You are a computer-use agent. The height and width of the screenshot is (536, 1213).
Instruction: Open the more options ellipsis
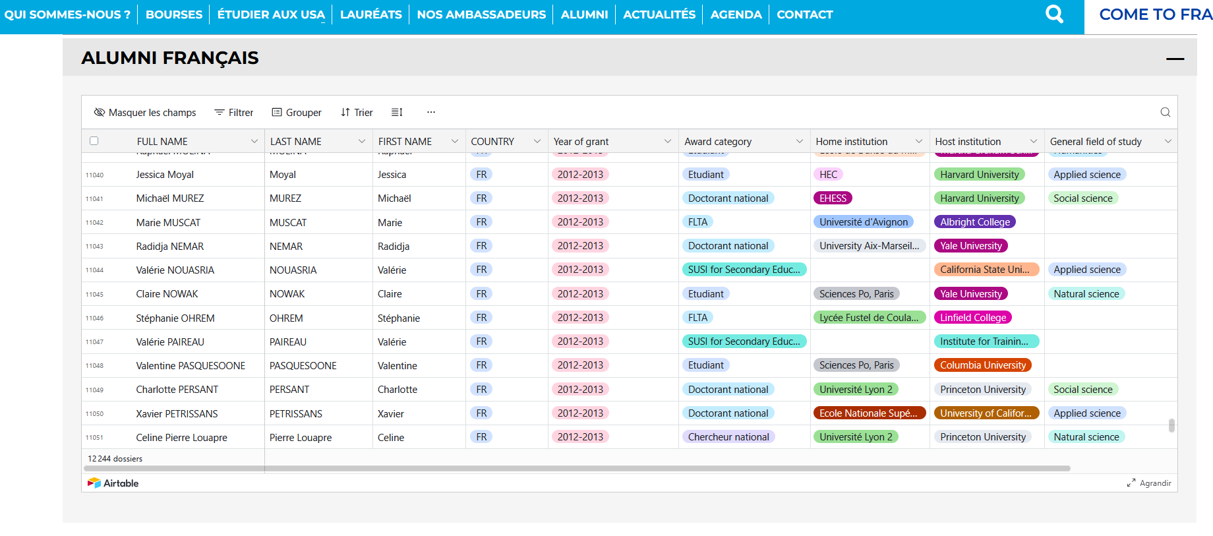point(431,112)
